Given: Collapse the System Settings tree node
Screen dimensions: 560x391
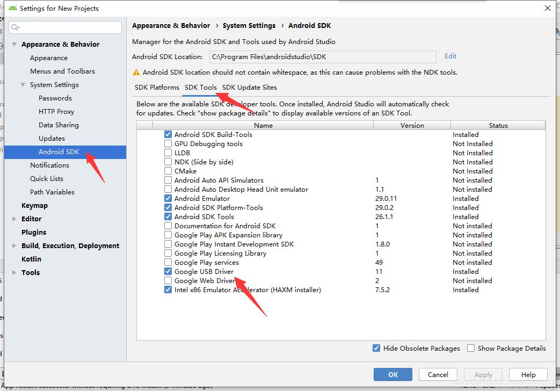Looking at the screenshot, I should point(23,85).
